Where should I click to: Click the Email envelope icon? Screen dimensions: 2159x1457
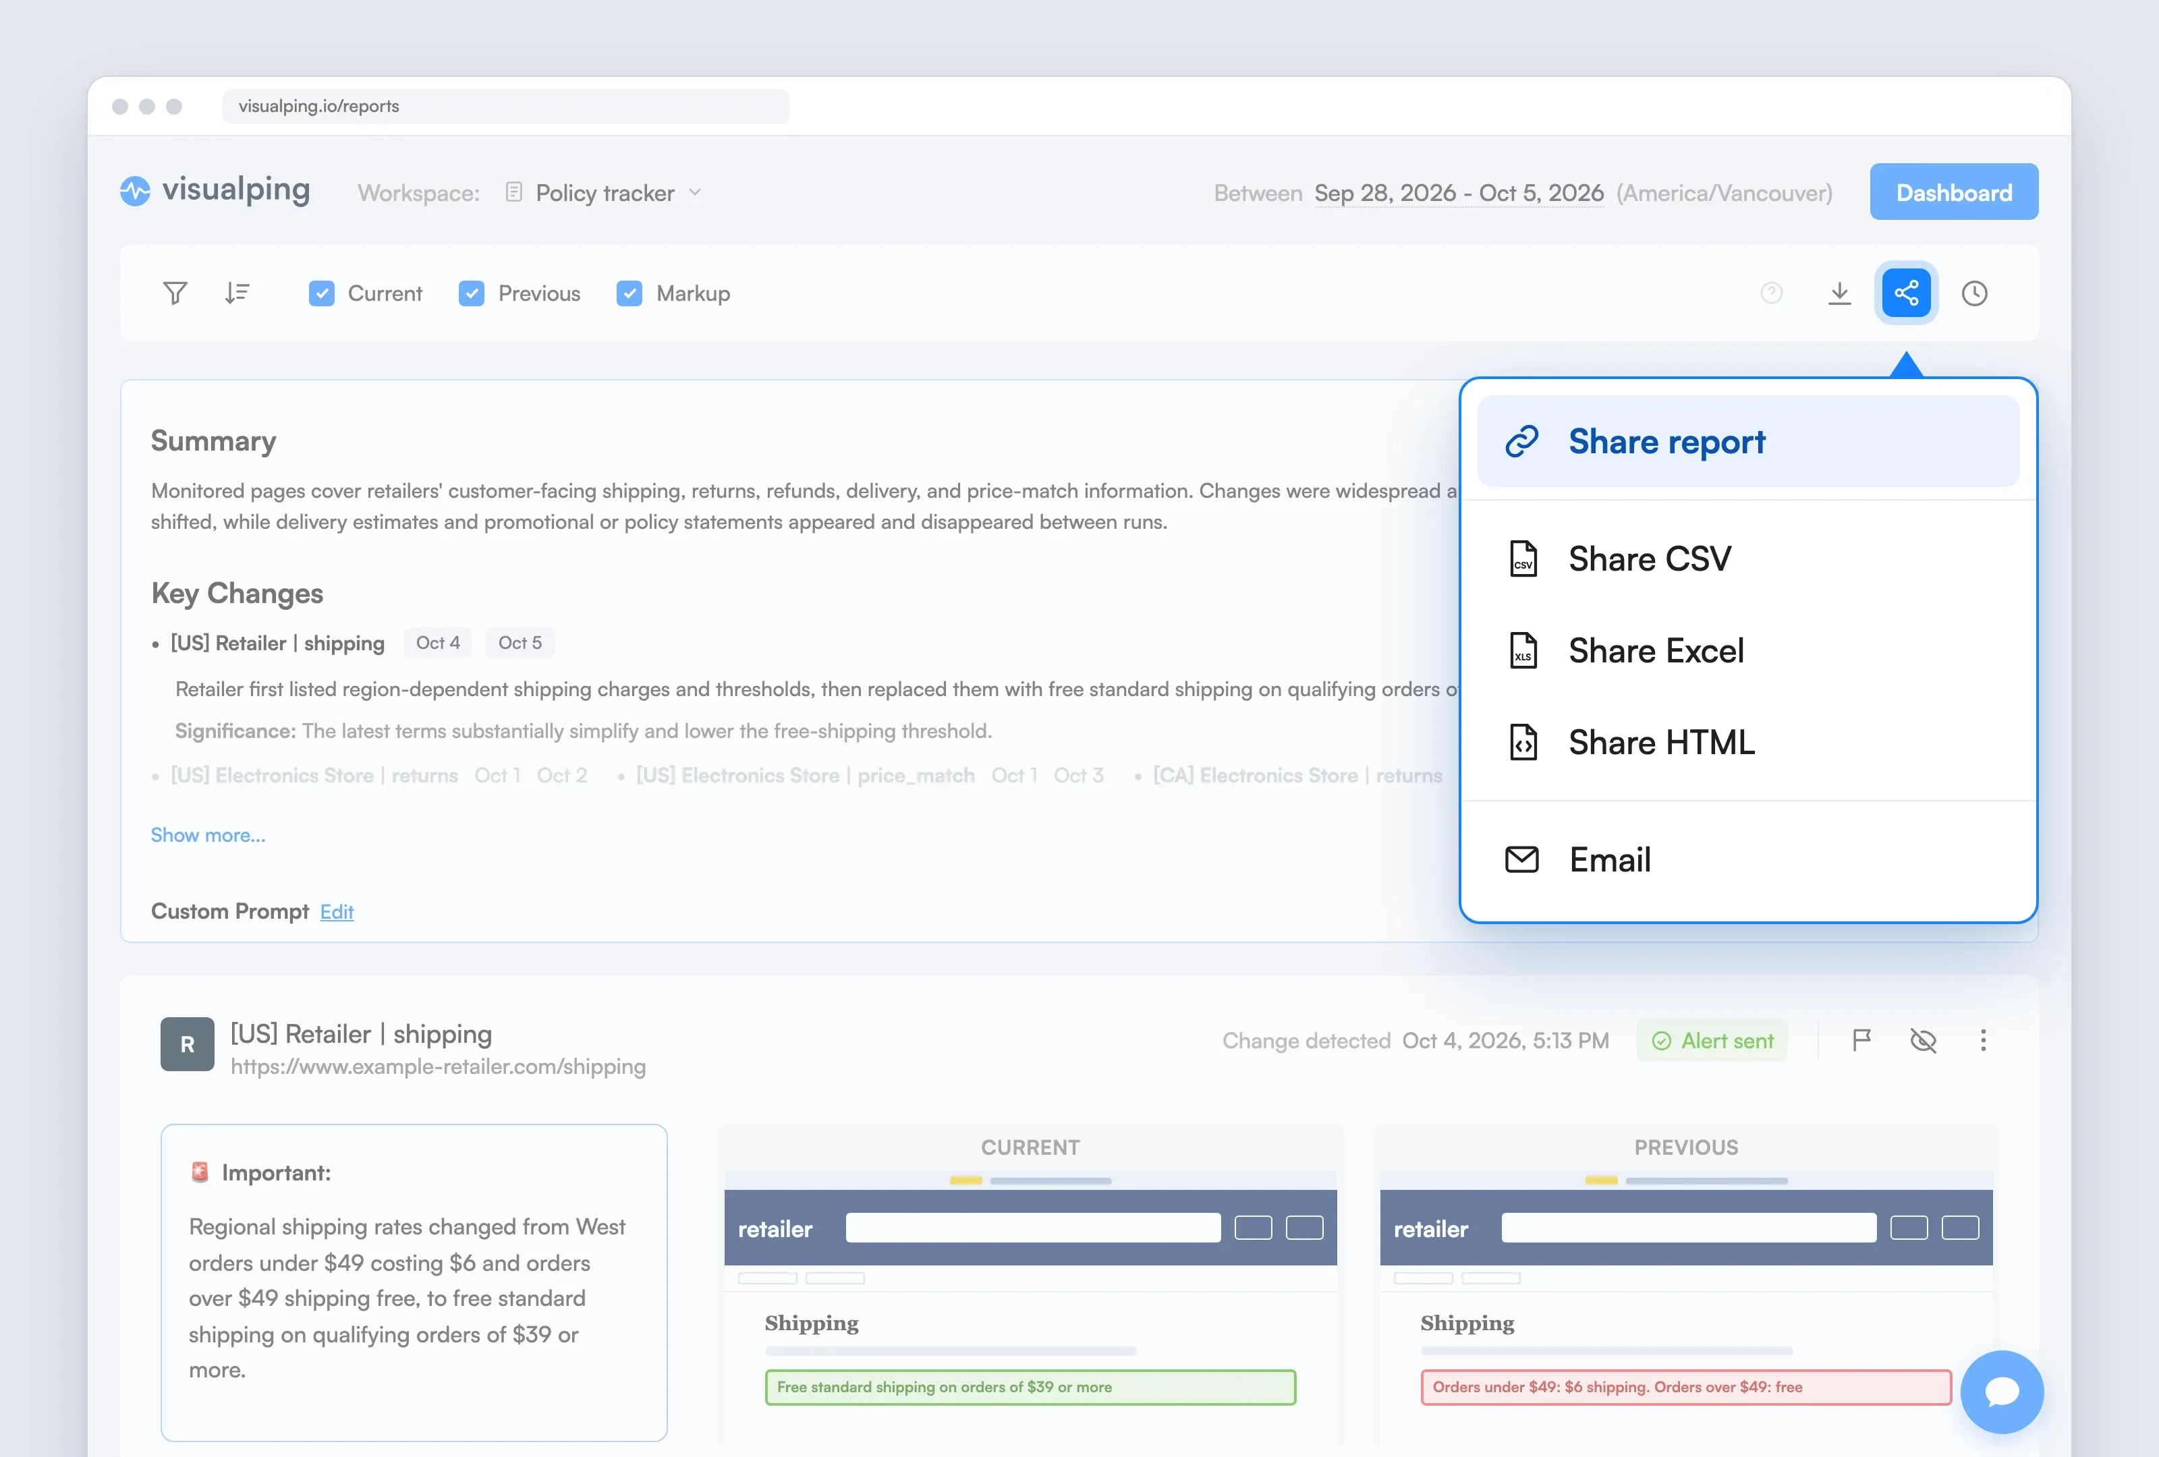pos(1521,860)
